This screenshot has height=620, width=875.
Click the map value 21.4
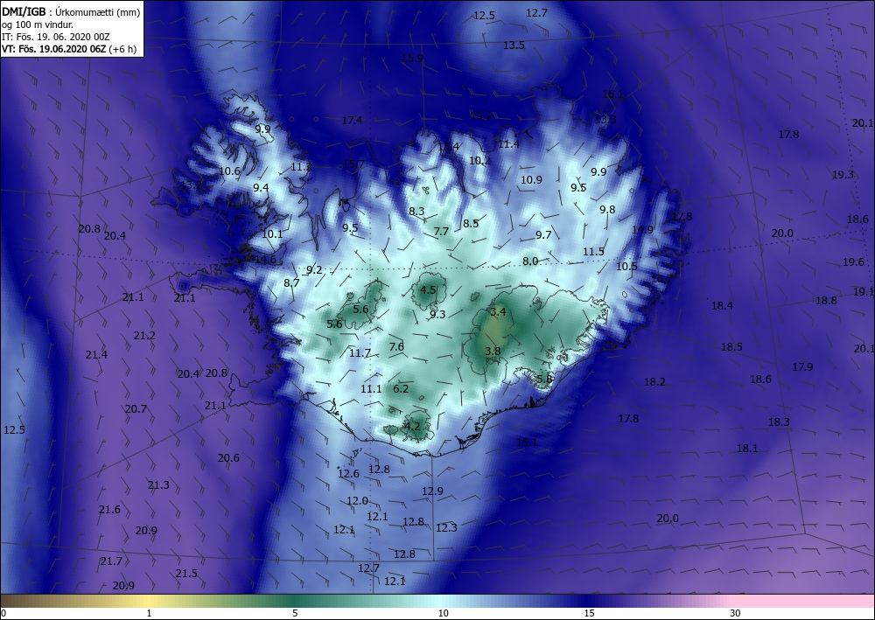[96, 355]
